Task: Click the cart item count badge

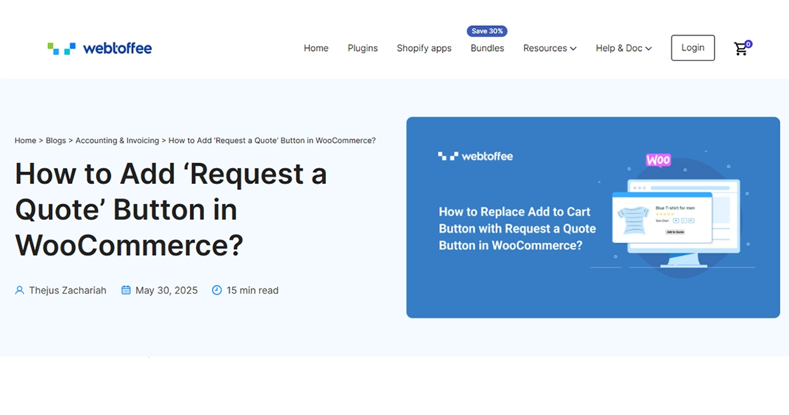Action: 748,44
